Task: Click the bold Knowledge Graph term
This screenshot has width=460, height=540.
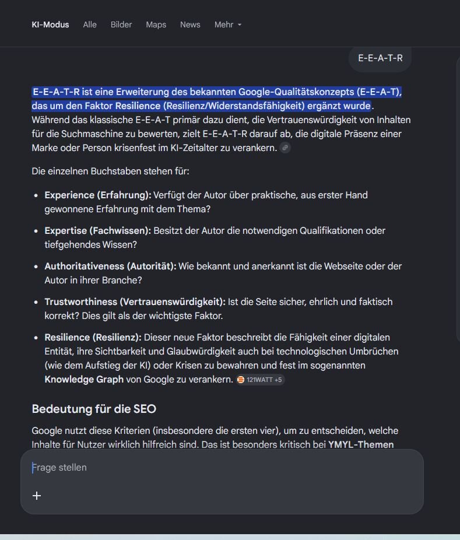Action: [84, 380]
